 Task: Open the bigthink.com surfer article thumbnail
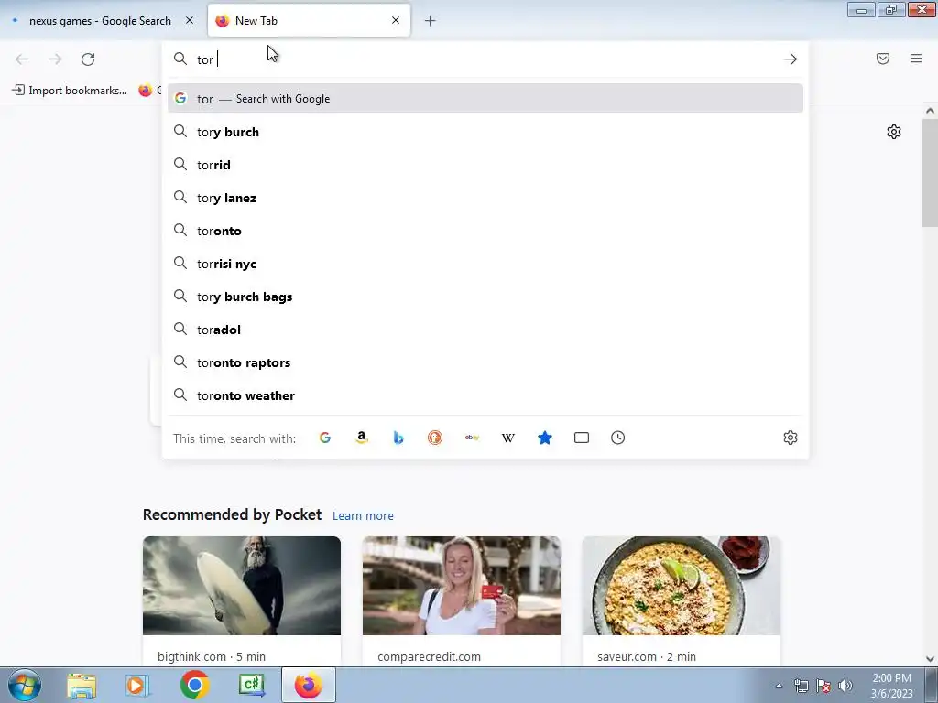click(242, 585)
